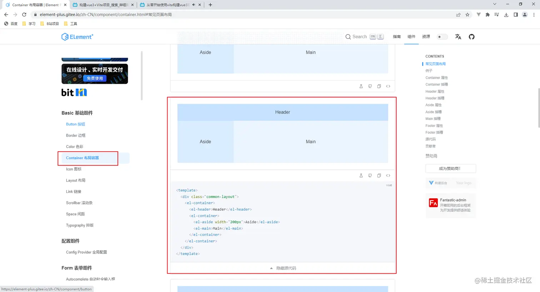The image size is (540, 292).
Task: Toggle source code icon for Header/Aside/Main demo
Action: tap(388, 175)
